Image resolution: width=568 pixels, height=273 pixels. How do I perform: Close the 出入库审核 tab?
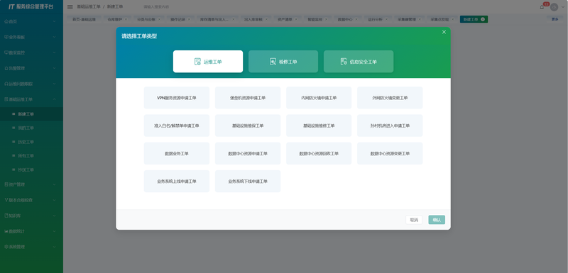pos(266,20)
